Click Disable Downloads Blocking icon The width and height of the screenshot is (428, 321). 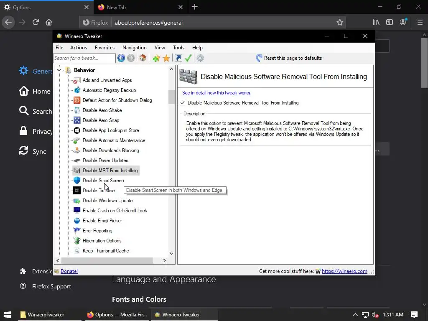point(77,150)
